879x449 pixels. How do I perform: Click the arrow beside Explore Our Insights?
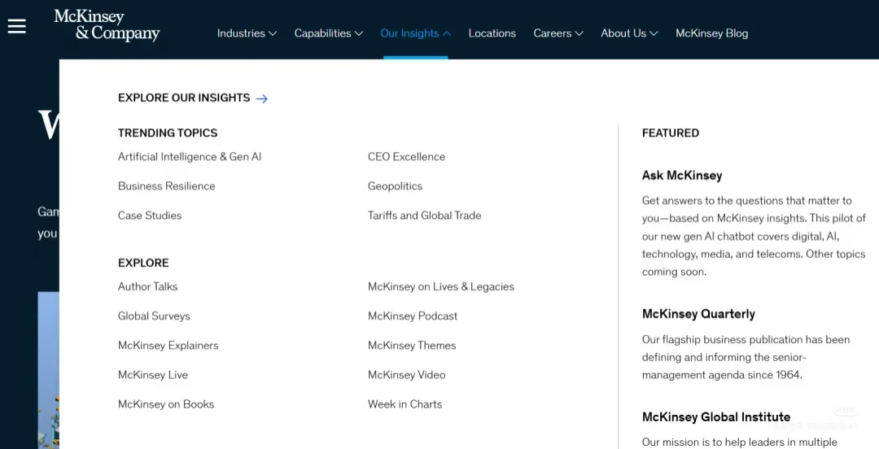pos(262,98)
